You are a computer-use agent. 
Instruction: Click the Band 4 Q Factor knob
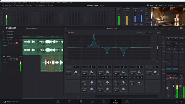pos(123,89)
